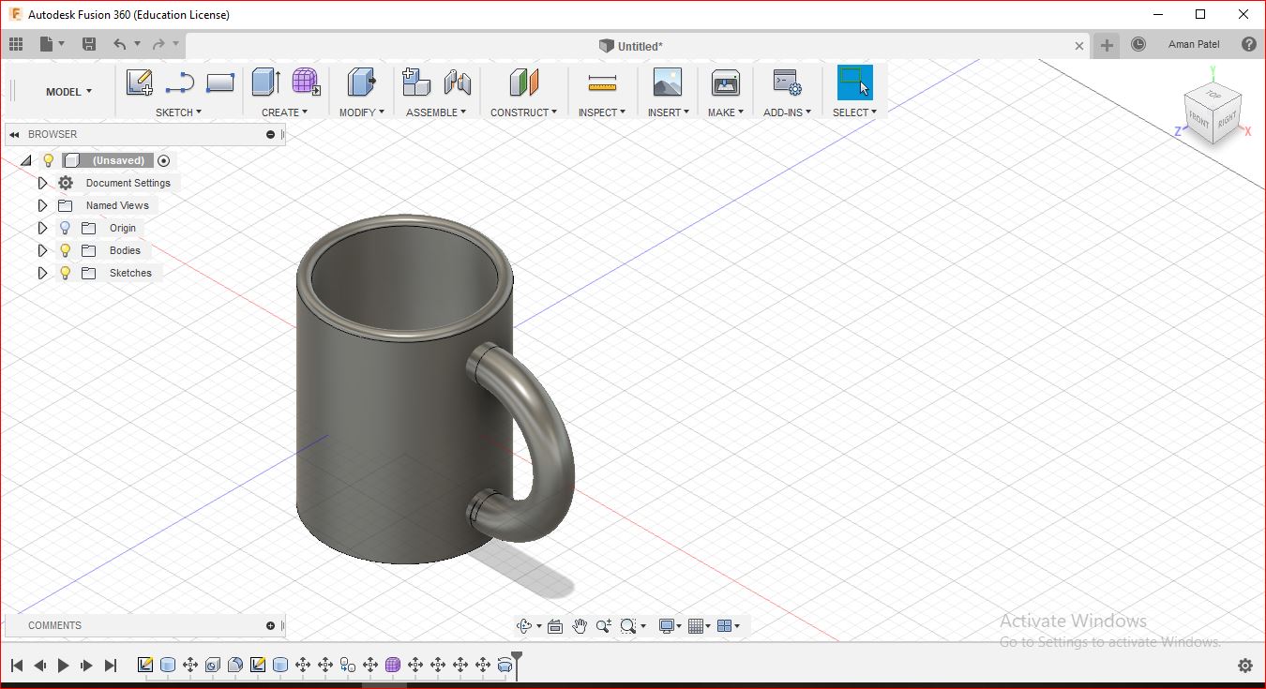Image resolution: width=1266 pixels, height=689 pixels.
Task: Select the purple Form feature in timeline
Action: pos(393,665)
